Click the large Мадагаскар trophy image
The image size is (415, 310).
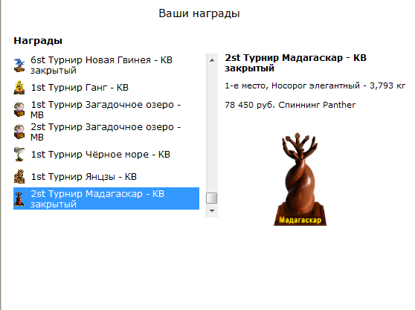point(300,179)
